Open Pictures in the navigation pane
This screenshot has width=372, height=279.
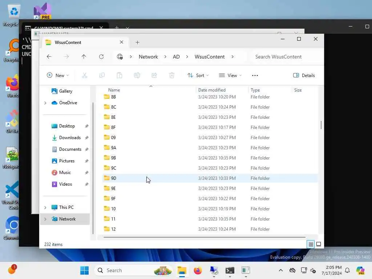coord(67,161)
